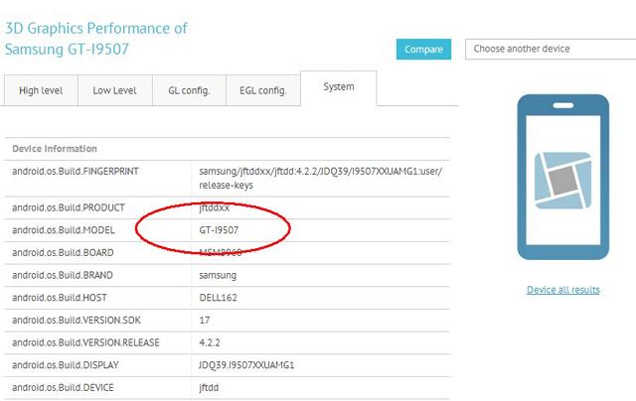Select the android.os.Build.FINGERPRINT label
636x401 pixels.
76,172
